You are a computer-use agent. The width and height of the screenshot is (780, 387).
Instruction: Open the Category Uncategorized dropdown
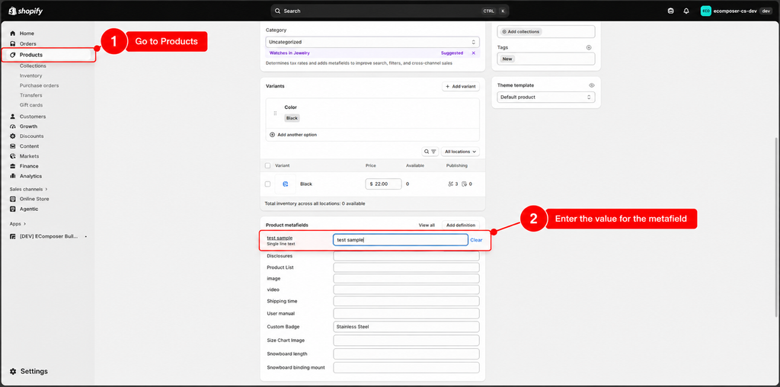point(372,43)
